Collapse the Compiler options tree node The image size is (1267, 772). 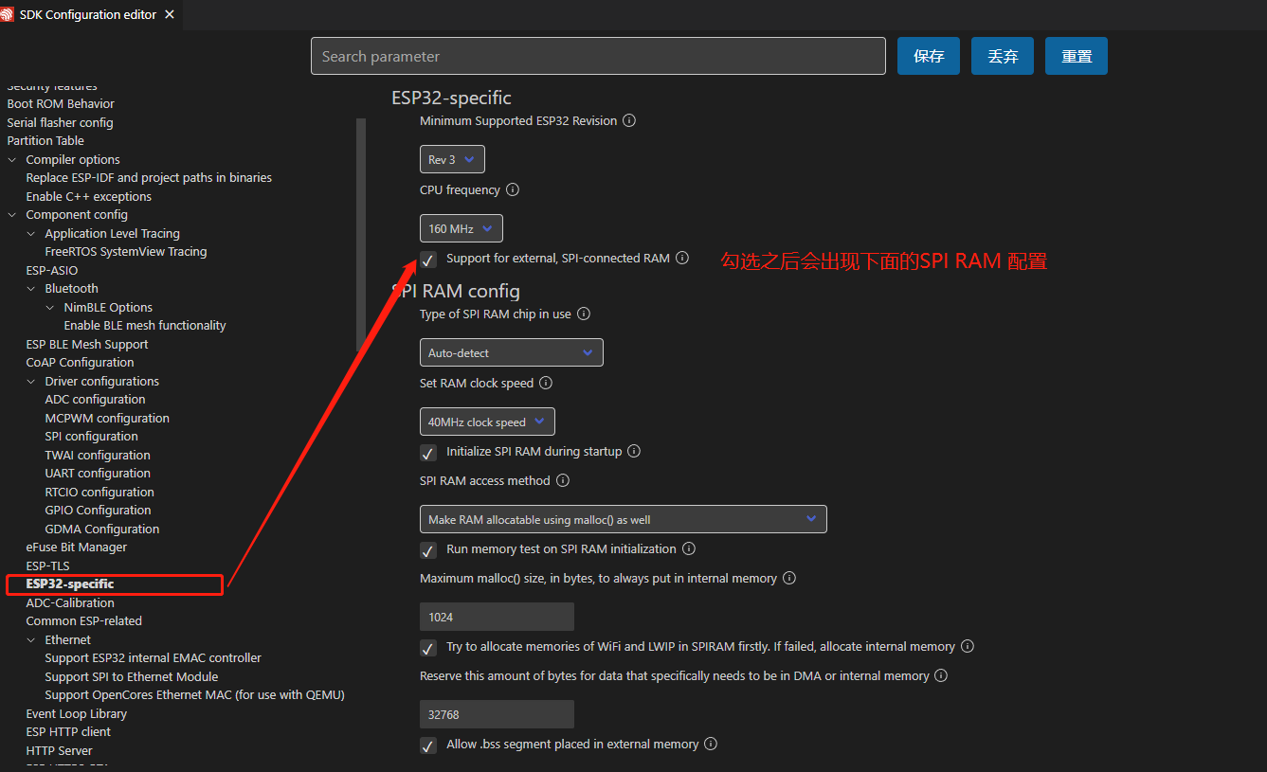coord(12,159)
